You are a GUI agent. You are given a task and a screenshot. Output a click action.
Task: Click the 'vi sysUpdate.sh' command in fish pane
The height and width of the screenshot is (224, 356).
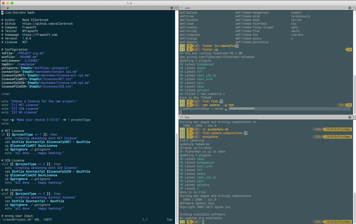(215, 129)
